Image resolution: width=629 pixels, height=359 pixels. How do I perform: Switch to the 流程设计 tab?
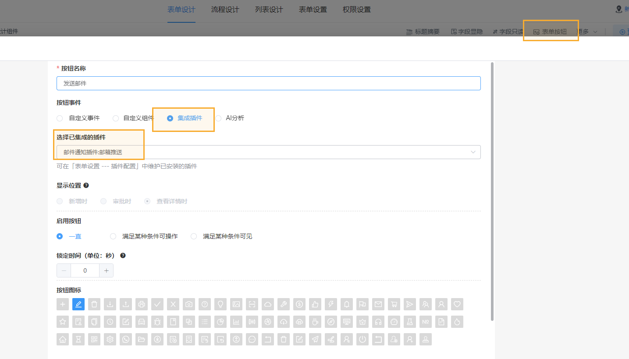coord(225,9)
